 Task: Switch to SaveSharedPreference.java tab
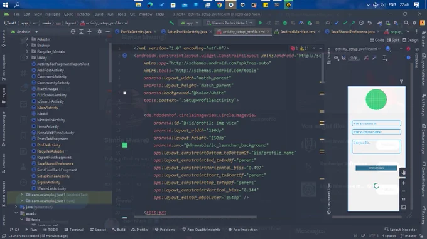click(352, 32)
